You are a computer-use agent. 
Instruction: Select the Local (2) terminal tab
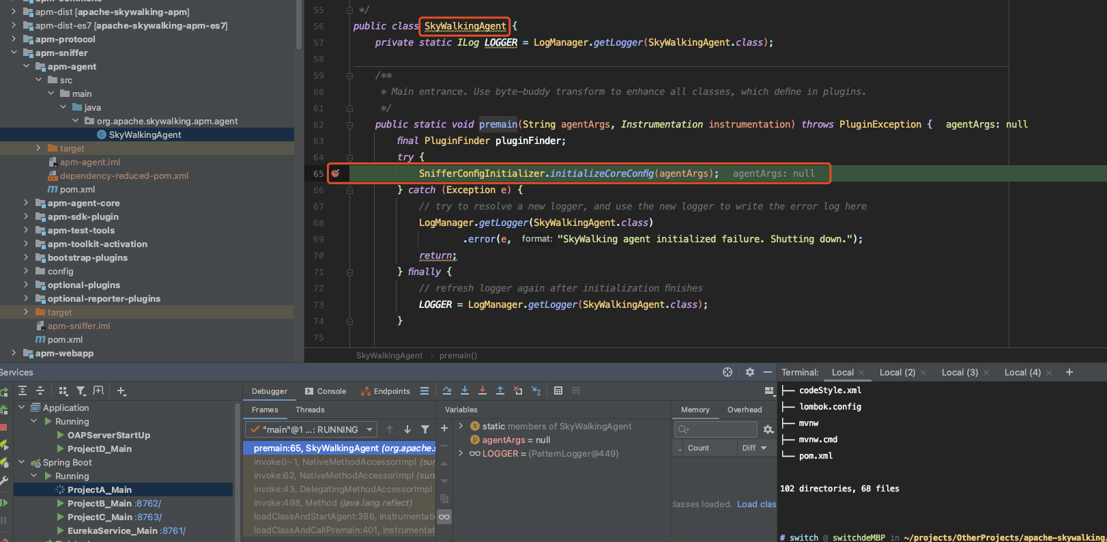click(897, 372)
